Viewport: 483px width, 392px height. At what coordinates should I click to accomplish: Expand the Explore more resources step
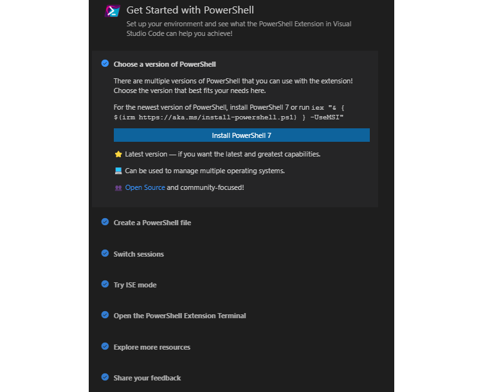click(x=152, y=347)
